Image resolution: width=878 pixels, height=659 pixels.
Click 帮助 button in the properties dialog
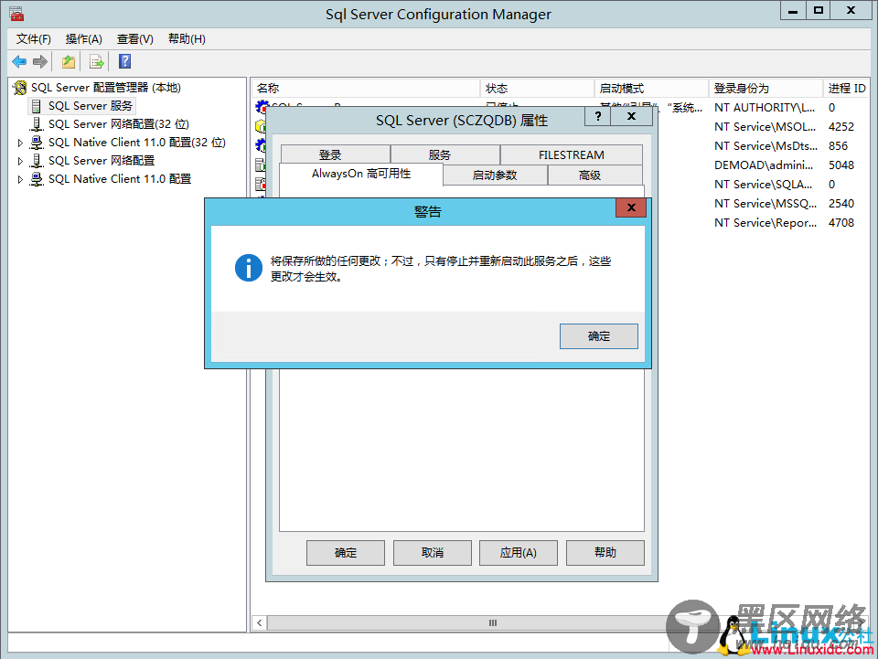coord(605,553)
